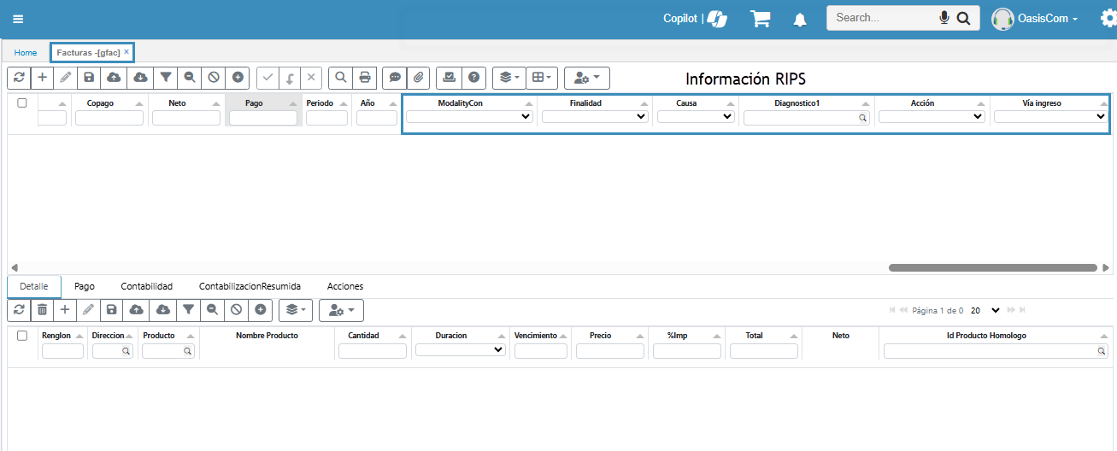Expand the Duracion dropdown in the detail grid
1117x451 pixels.
[460, 349]
